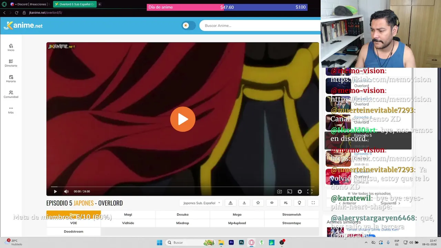
Task: Click the video progress bar
Action: click(x=183, y=187)
